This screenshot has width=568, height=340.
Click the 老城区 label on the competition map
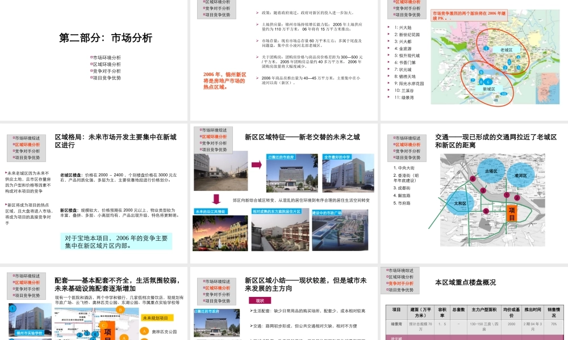pyautogui.click(x=506, y=50)
